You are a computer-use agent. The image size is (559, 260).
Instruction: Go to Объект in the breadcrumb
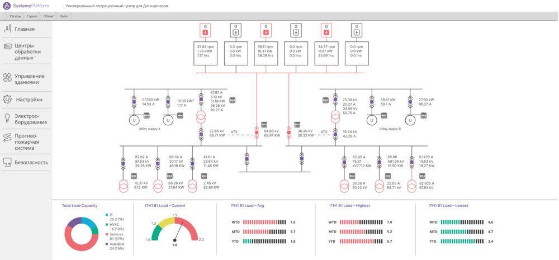[49, 16]
